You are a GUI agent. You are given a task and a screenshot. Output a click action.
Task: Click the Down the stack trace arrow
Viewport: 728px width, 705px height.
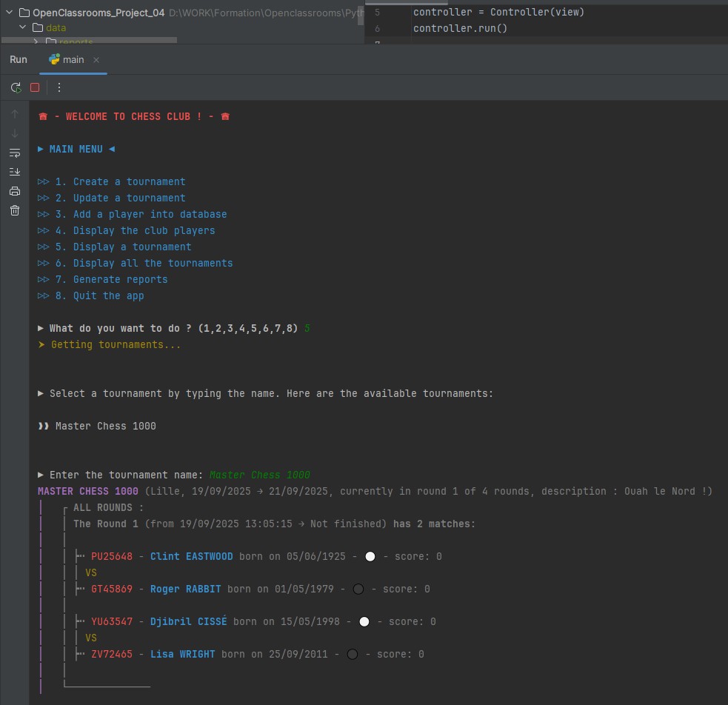pos(15,133)
